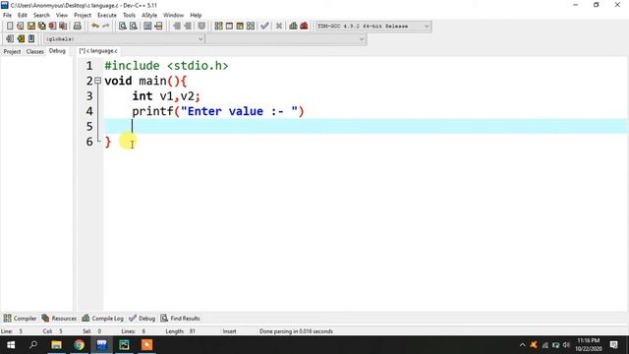Click line number 6 in the gutter
This screenshot has height=354, width=629.
89,142
